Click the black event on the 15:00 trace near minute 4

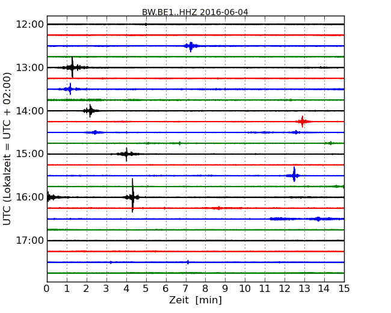coord(126,154)
